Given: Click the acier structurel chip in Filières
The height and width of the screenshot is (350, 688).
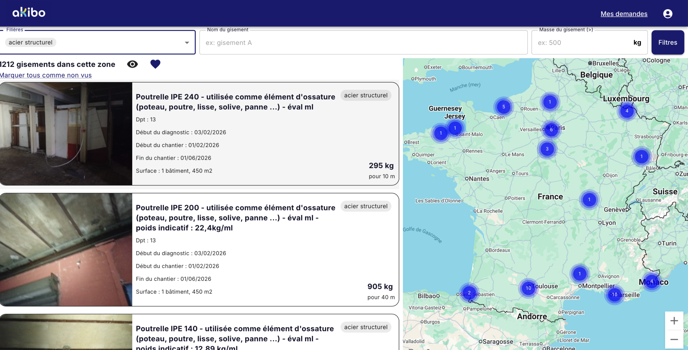Looking at the screenshot, I should 30,42.
